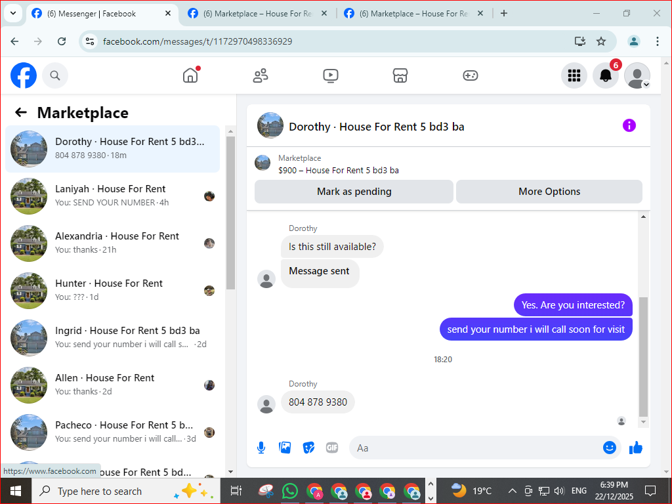Viewport: 672px width, 504px height.
Task: Open a new browser tab with plus
Action: point(504,13)
